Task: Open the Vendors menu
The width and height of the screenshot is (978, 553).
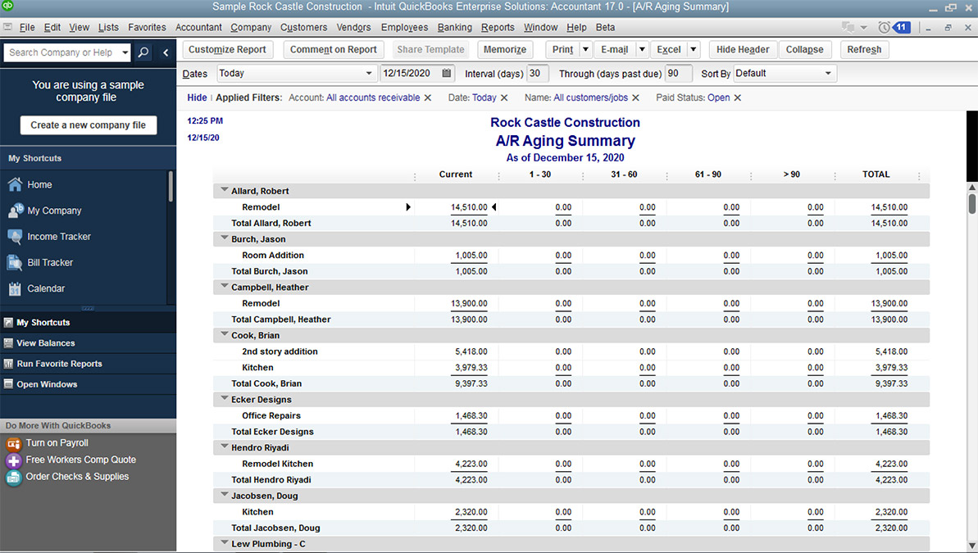Action: pyautogui.click(x=353, y=27)
